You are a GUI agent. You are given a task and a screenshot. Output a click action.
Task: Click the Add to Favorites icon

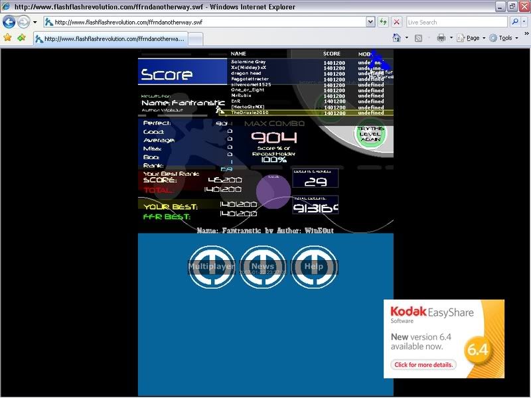click(21, 38)
